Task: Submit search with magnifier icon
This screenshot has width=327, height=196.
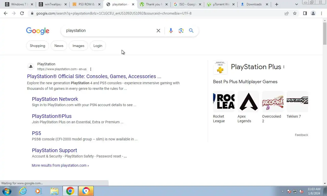Action: point(191,31)
